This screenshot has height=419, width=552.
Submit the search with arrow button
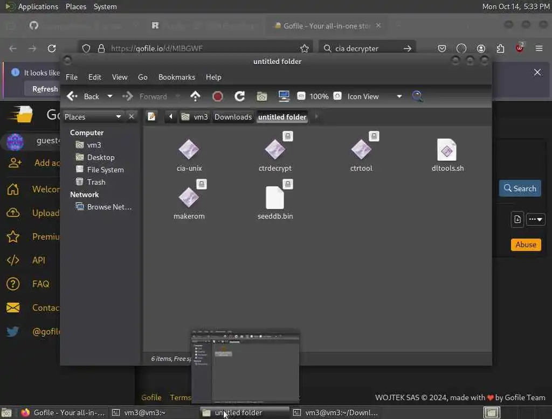(408, 48)
